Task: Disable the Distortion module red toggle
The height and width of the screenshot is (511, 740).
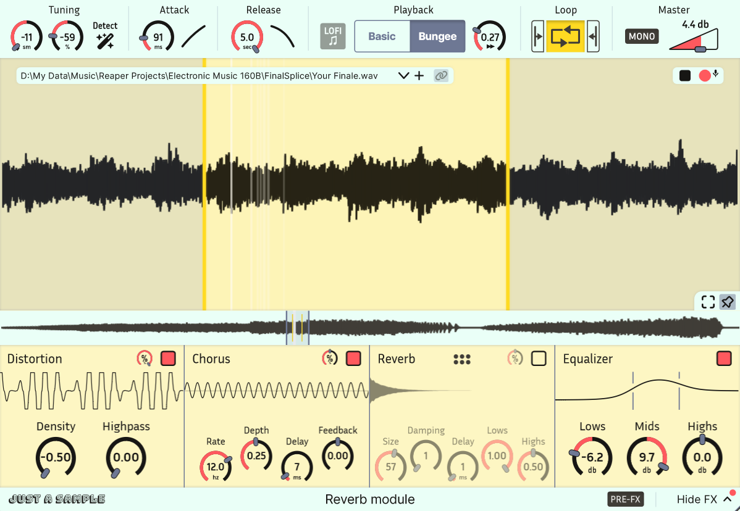Action: 169,359
